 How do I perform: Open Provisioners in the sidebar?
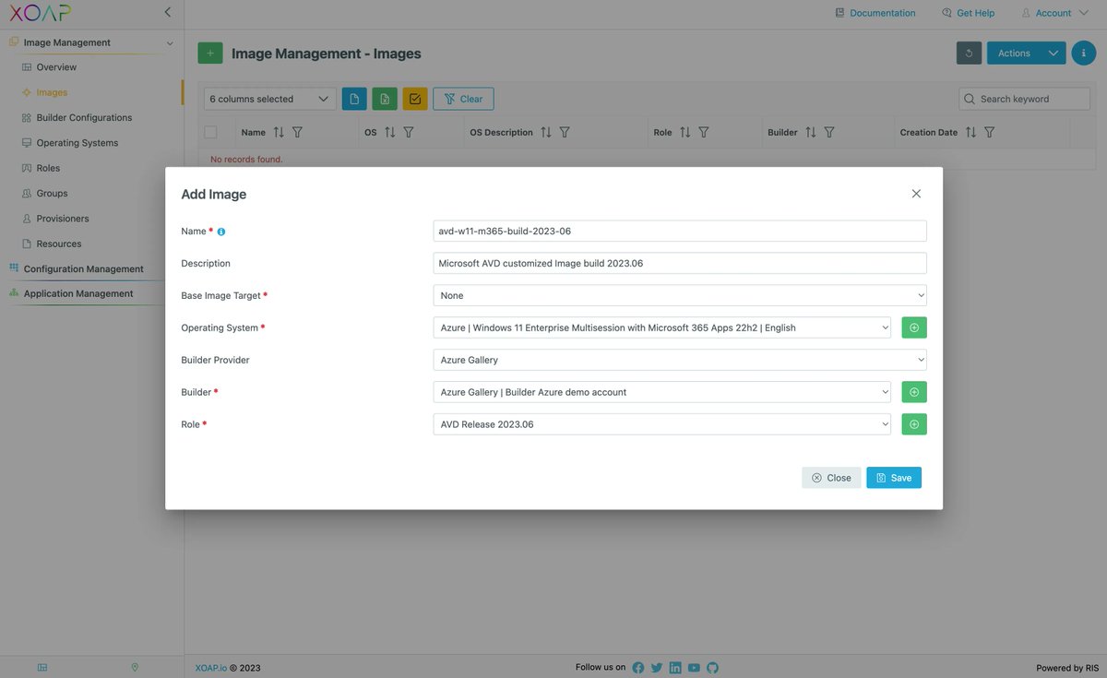[x=63, y=219]
